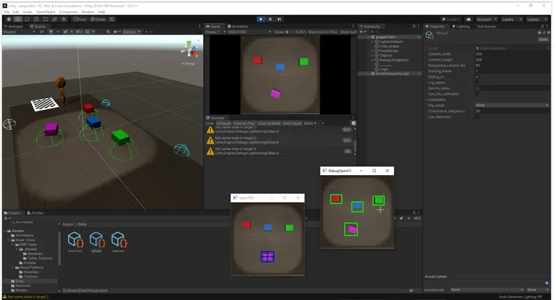
Task: Open the Assets menu
Action: click(27, 12)
